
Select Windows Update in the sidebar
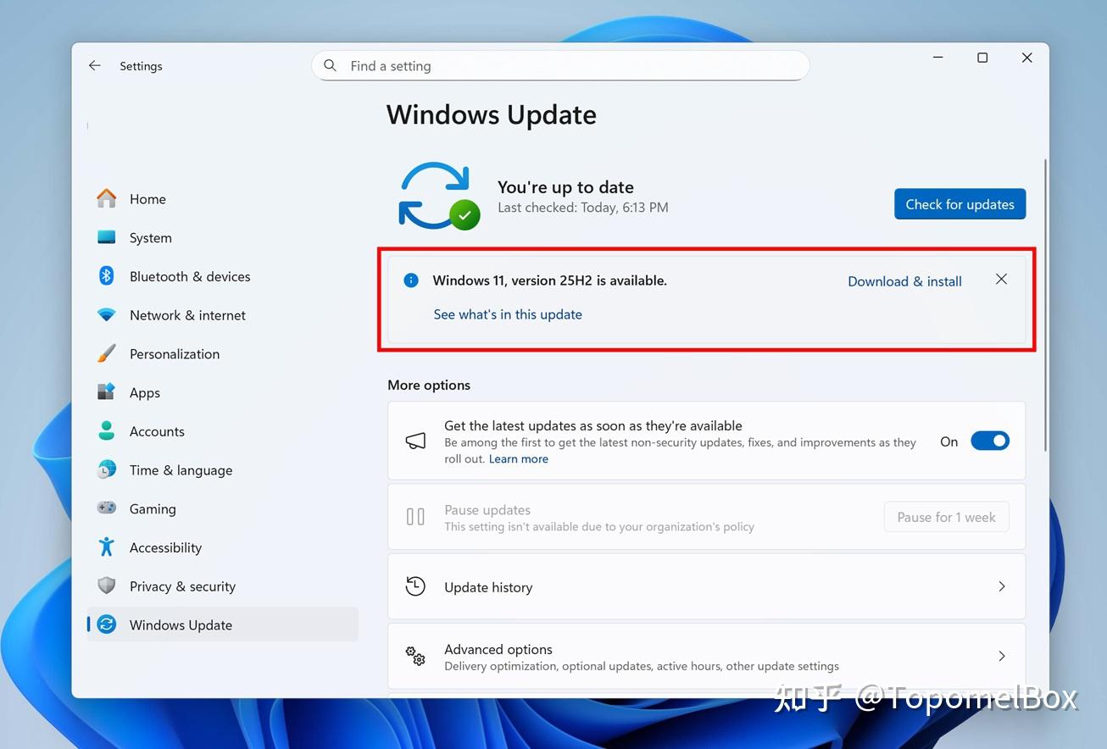tap(181, 624)
